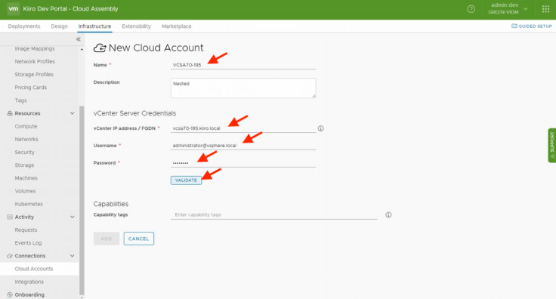Open Requests under Activity
The width and height of the screenshot is (556, 299).
point(26,230)
